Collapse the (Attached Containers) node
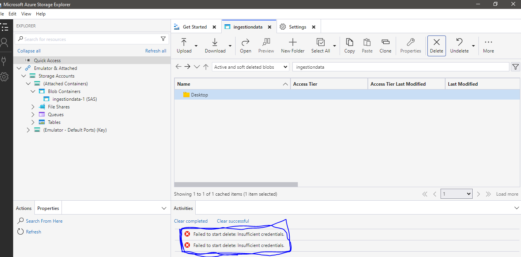Image resolution: width=521 pixels, height=257 pixels. [x=28, y=83]
